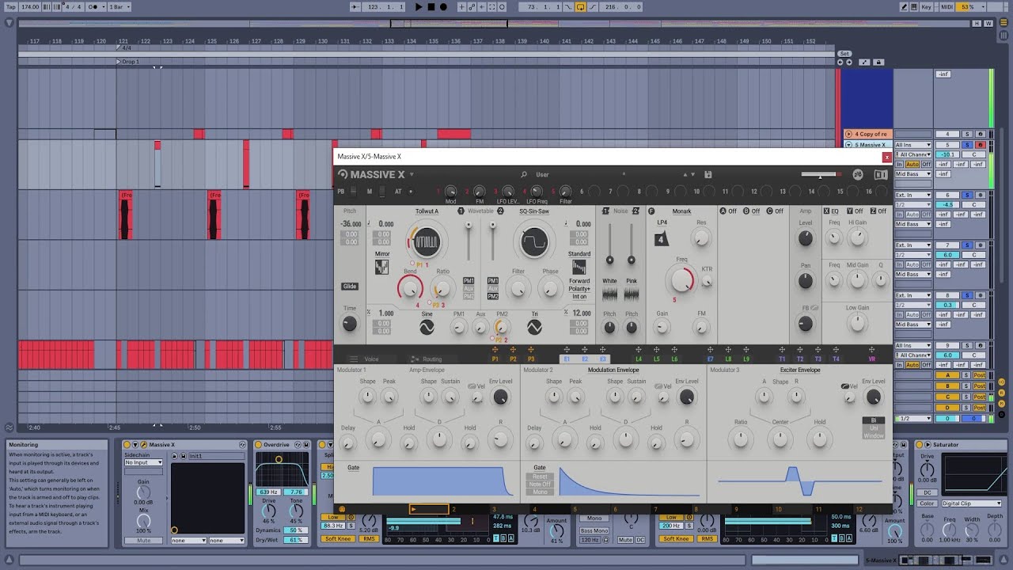Switch to the Voice page tab
Image resolution: width=1013 pixels, height=570 pixels.
pos(371,359)
